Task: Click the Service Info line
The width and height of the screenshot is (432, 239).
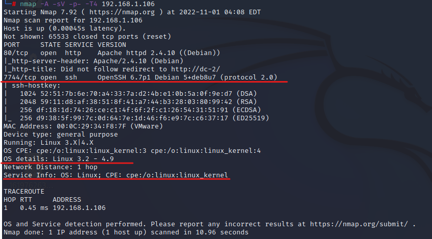Action: [x=115, y=175]
